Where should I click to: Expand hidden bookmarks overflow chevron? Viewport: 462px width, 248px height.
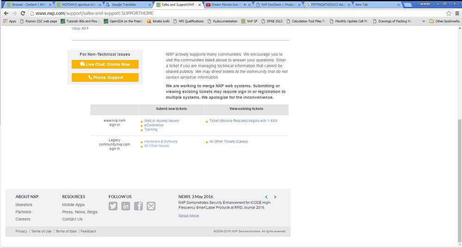click(x=424, y=21)
